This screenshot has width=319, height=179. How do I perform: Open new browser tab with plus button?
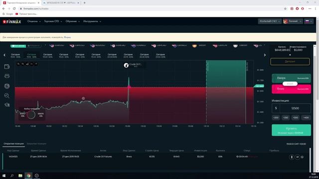click(x=84, y=3)
